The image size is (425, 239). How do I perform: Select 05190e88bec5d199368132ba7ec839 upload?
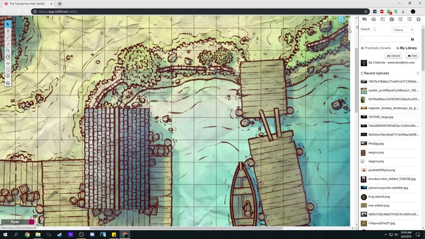(390, 99)
